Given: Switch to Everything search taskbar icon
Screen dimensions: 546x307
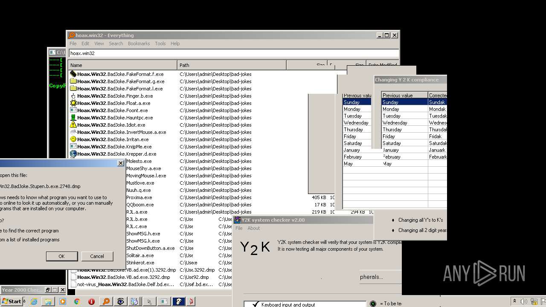Looking at the screenshot, I should [106, 301].
